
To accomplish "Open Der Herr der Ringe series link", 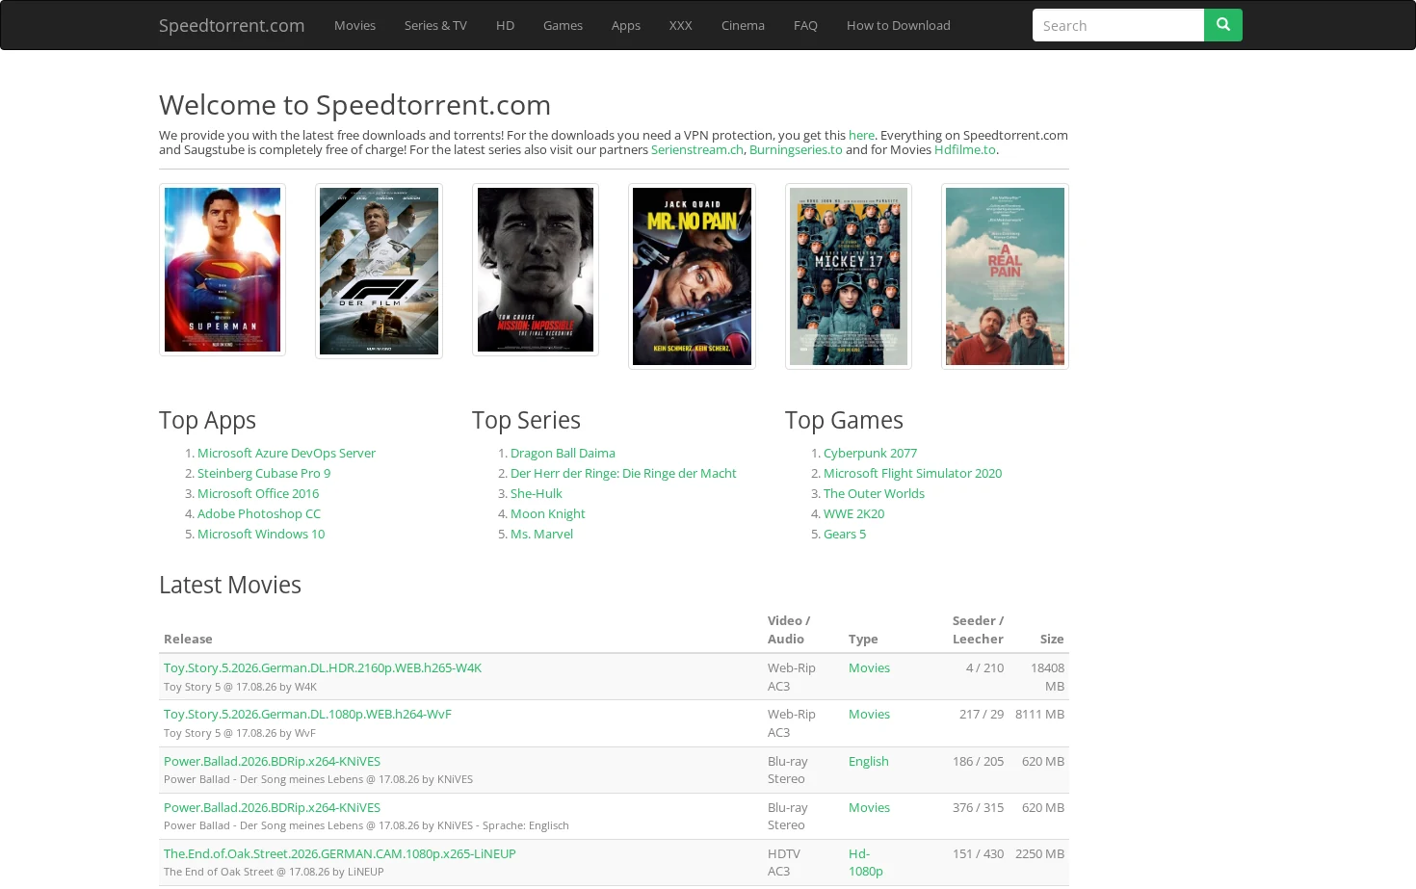I will [623, 473].
